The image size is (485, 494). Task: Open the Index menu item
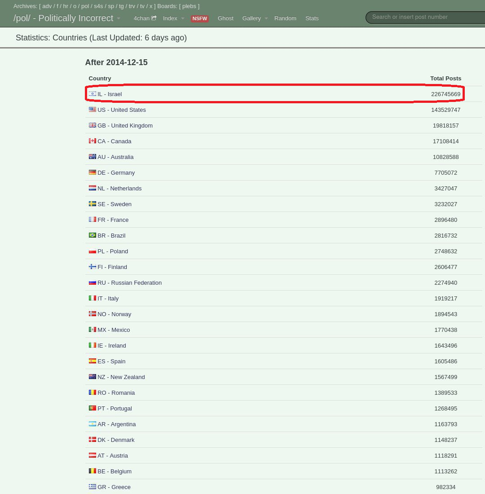coord(170,18)
